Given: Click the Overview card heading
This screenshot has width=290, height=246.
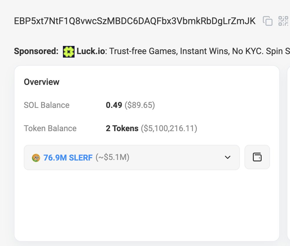Looking at the screenshot, I should click(41, 82).
